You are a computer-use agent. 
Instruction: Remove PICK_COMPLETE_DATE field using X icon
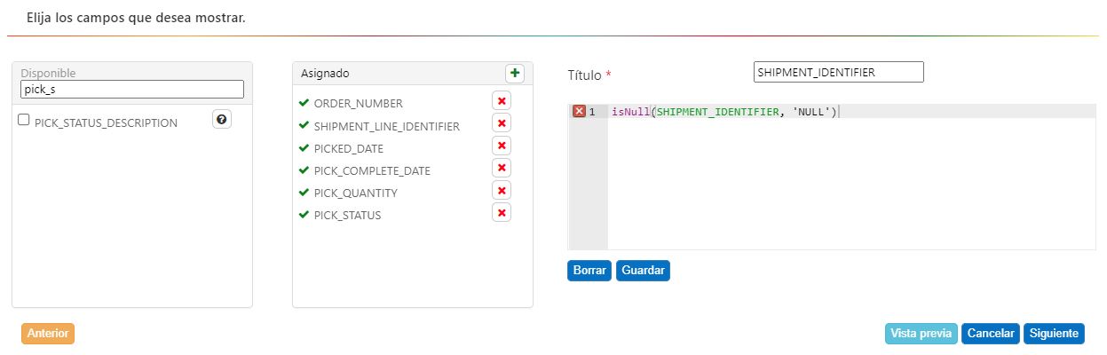[501, 168]
